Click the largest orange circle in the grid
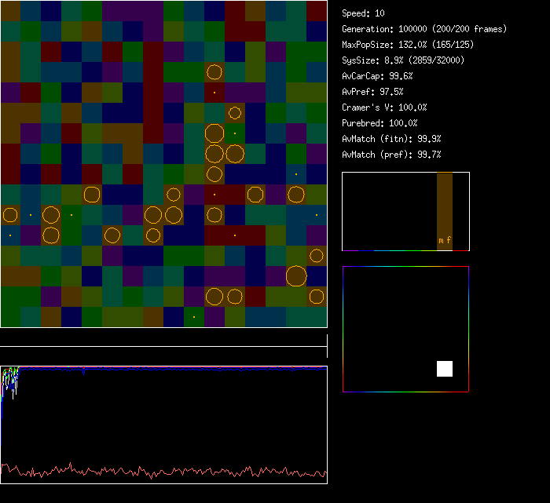The height and width of the screenshot is (503, 550). [296, 275]
